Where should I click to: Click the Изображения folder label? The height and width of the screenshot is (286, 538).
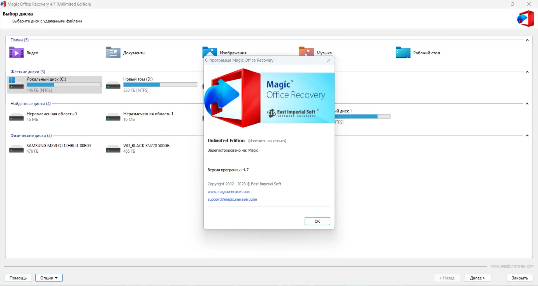tap(233, 53)
